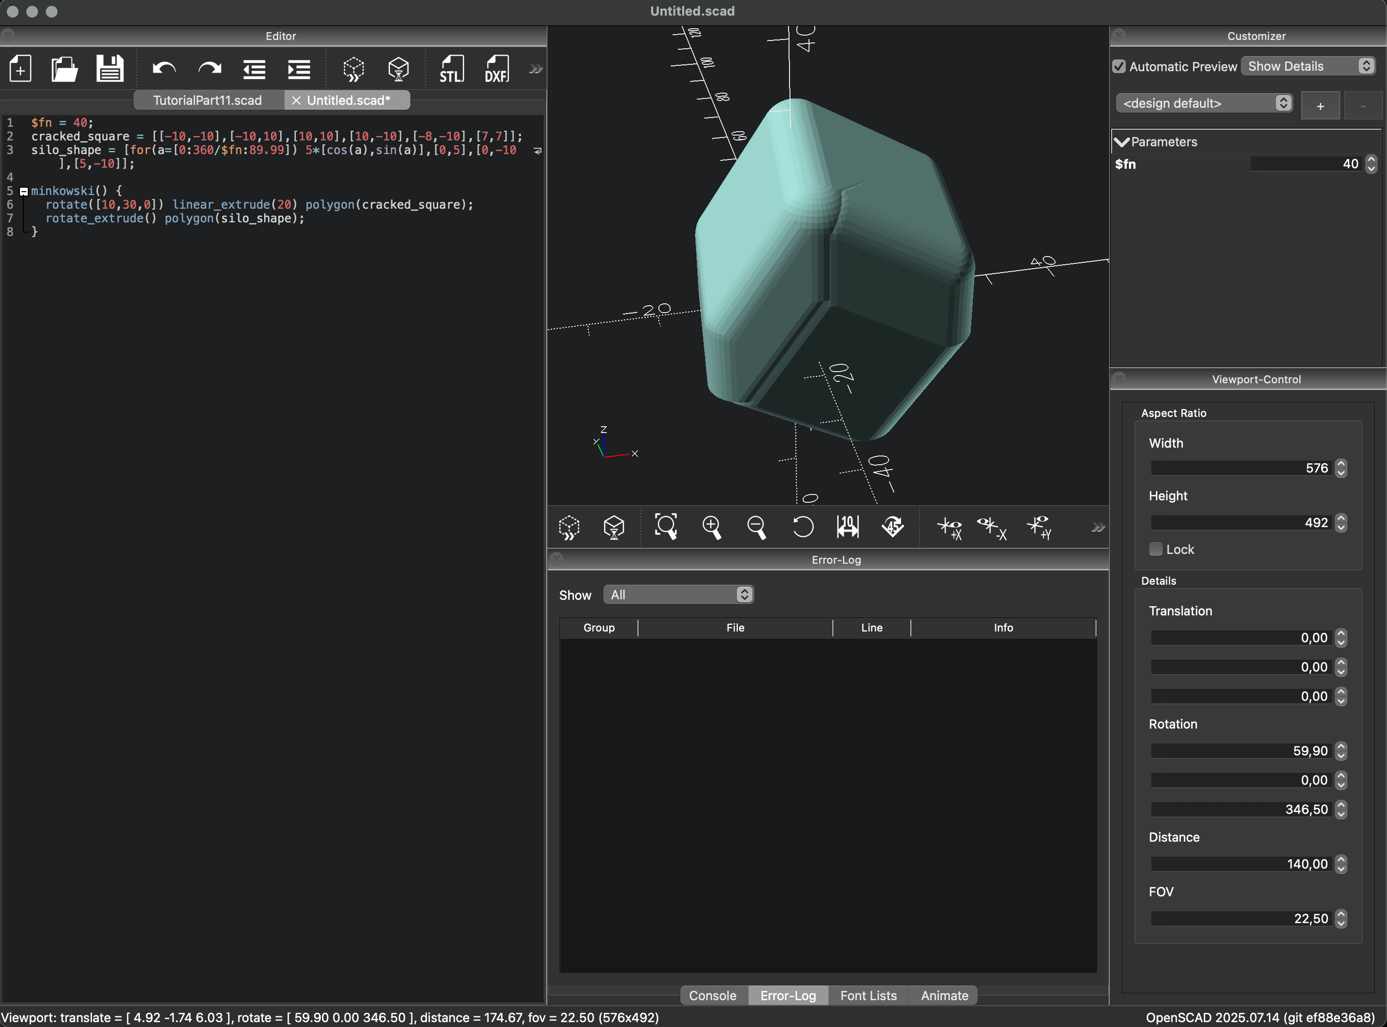Open the Console tab
This screenshot has width=1387, height=1027.
click(713, 995)
